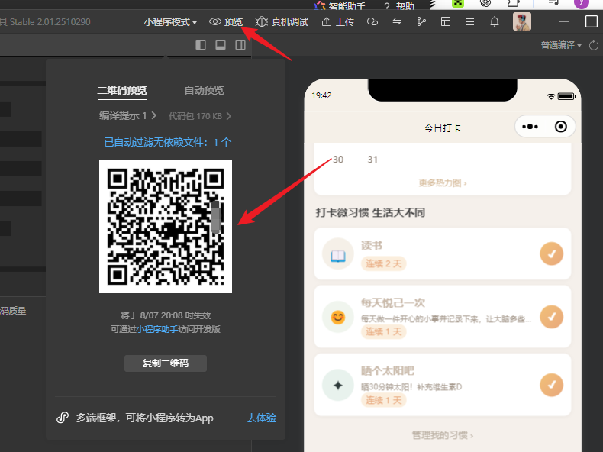Click the 去体验 link
This screenshot has width=603, height=452.
261,418
